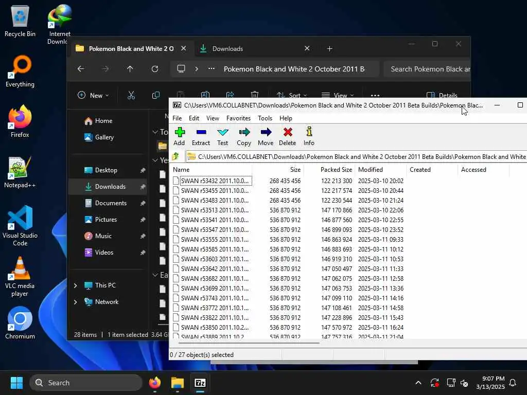Click the Explorer search box
The height and width of the screenshot is (395, 527).
pos(427,69)
